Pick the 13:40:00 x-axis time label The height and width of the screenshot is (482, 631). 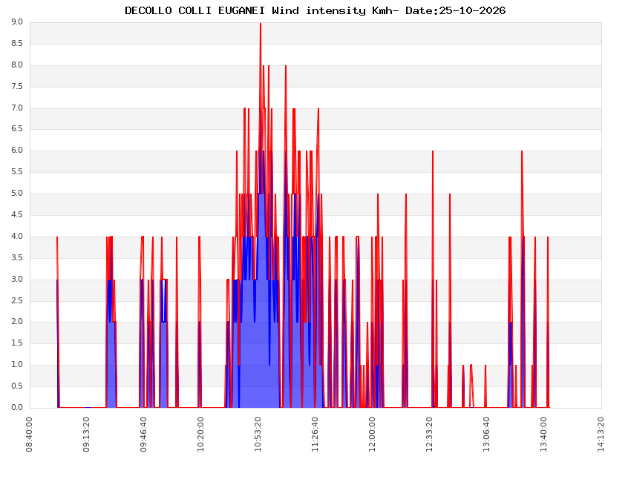[x=543, y=435]
